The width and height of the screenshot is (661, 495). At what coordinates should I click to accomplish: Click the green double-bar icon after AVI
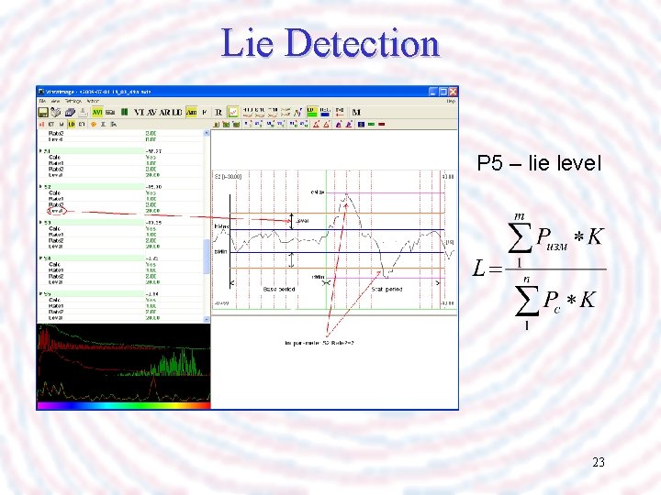tap(124, 112)
